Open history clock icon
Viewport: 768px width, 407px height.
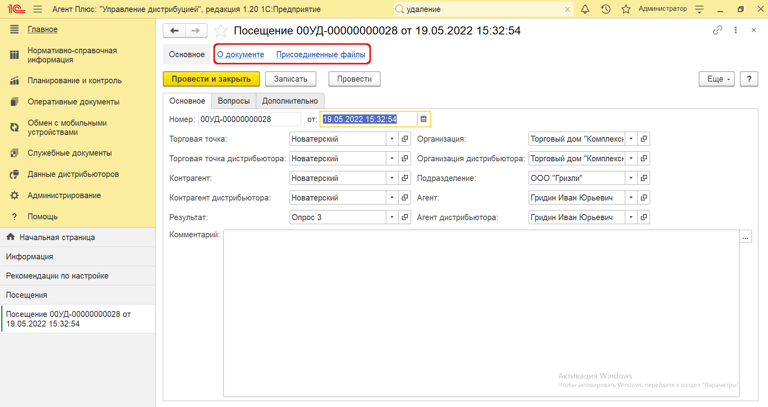click(606, 9)
